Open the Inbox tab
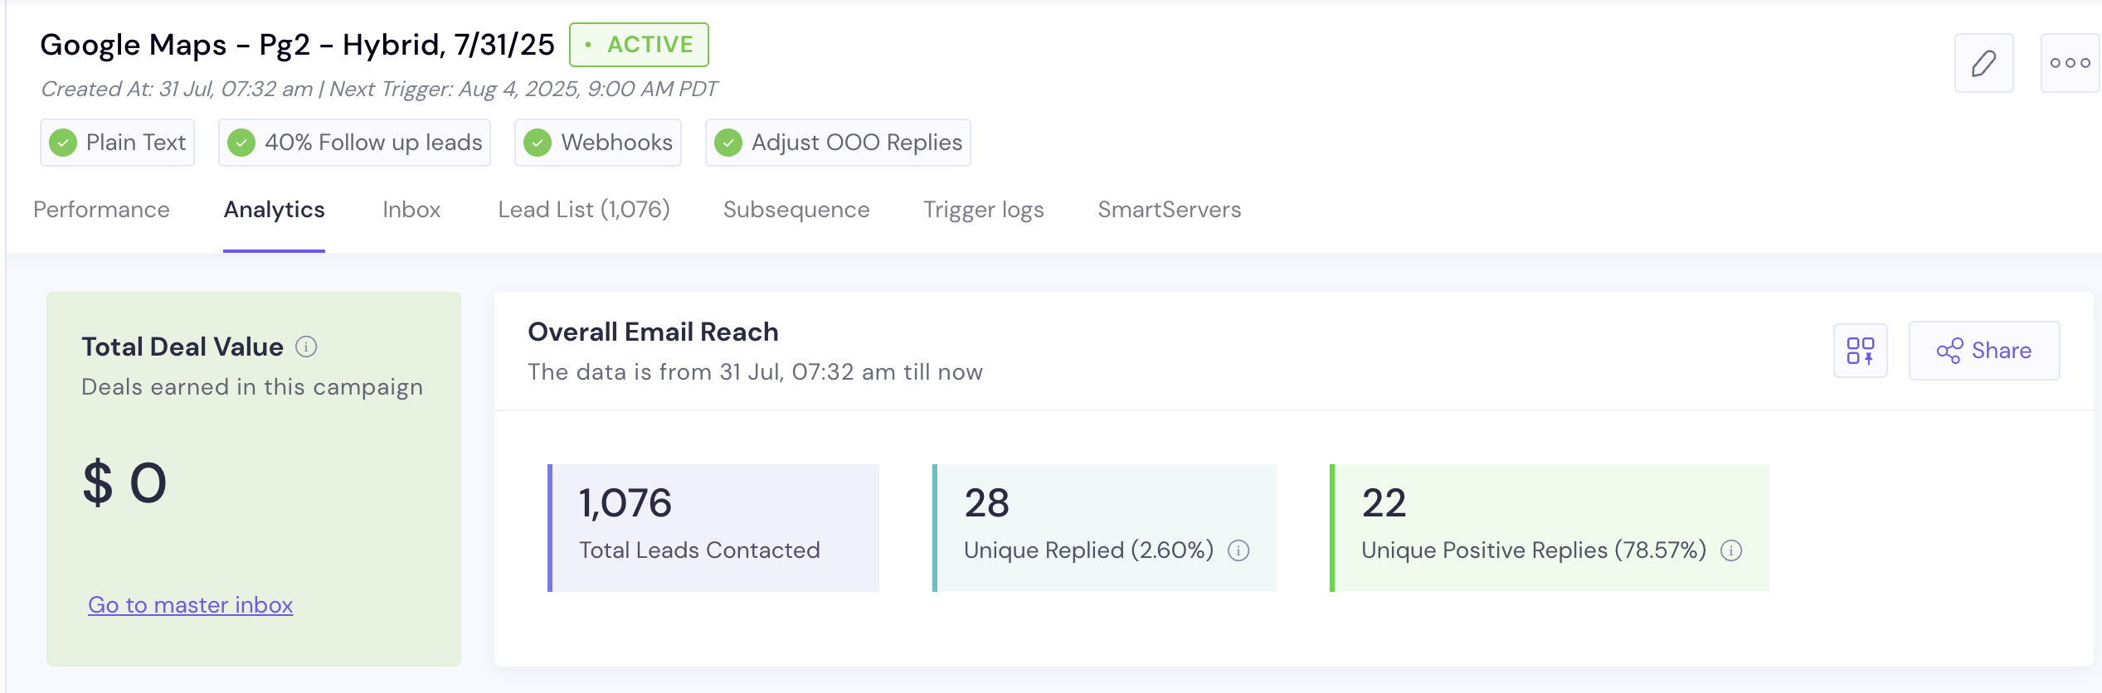The image size is (2102, 693). pyautogui.click(x=411, y=210)
